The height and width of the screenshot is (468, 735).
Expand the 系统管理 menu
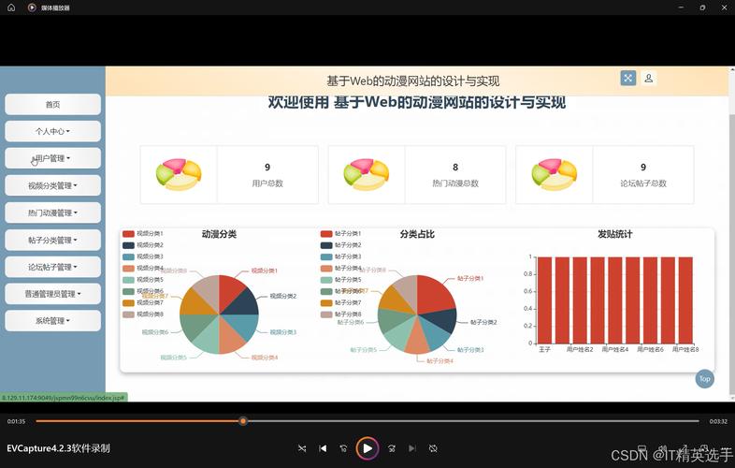click(52, 321)
